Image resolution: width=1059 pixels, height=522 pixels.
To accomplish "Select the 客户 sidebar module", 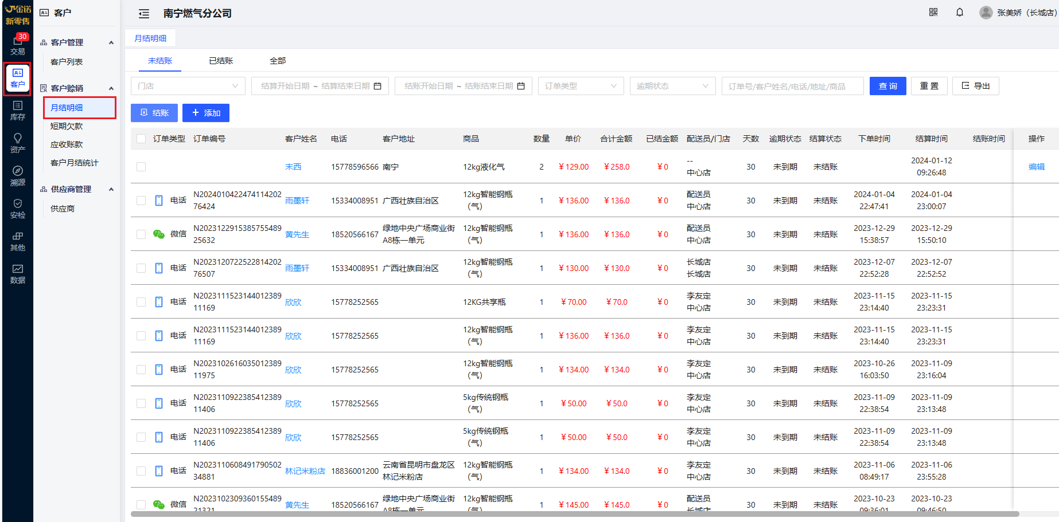I will 18,78.
